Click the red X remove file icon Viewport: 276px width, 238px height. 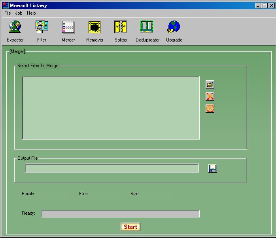(x=210, y=96)
